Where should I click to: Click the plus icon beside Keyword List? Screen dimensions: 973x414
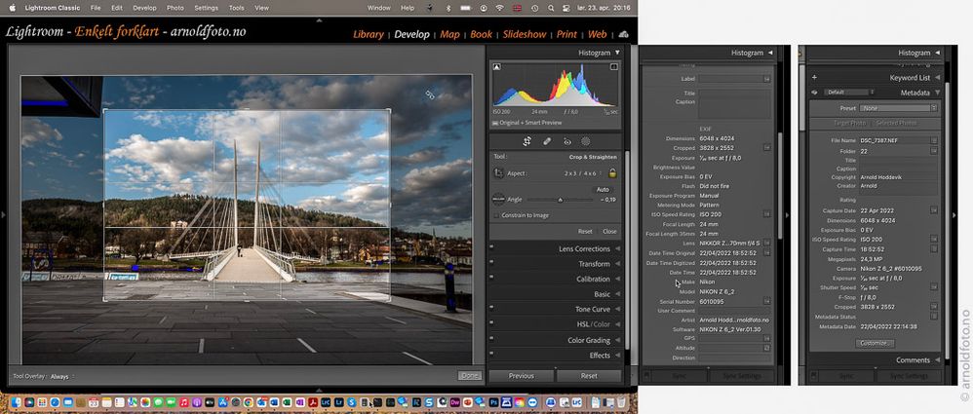[814, 78]
